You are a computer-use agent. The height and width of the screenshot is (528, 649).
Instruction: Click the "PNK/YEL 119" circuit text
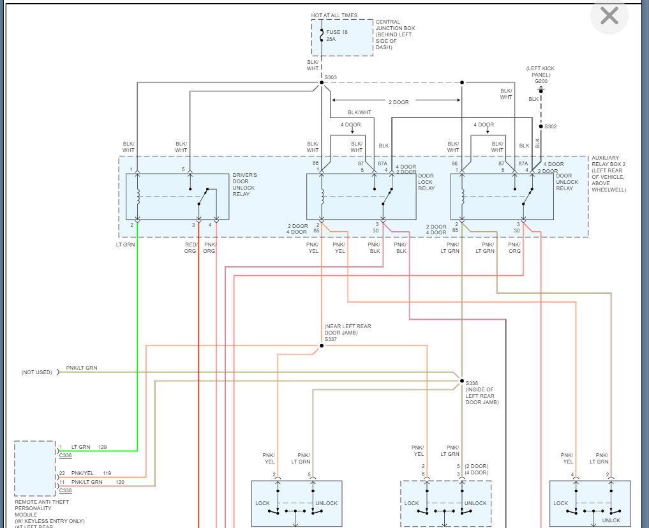tap(91, 473)
